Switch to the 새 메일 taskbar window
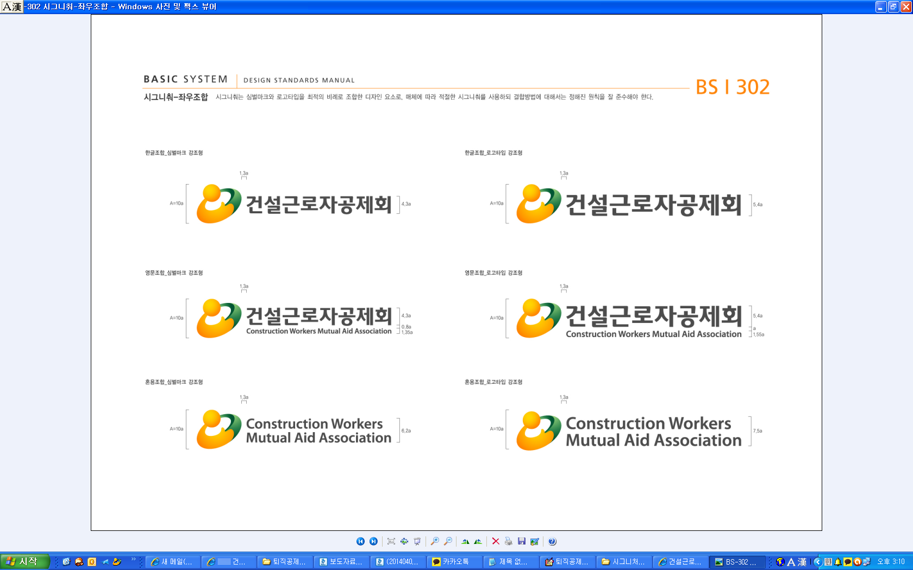Image resolution: width=913 pixels, height=570 pixels. click(172, 562)
